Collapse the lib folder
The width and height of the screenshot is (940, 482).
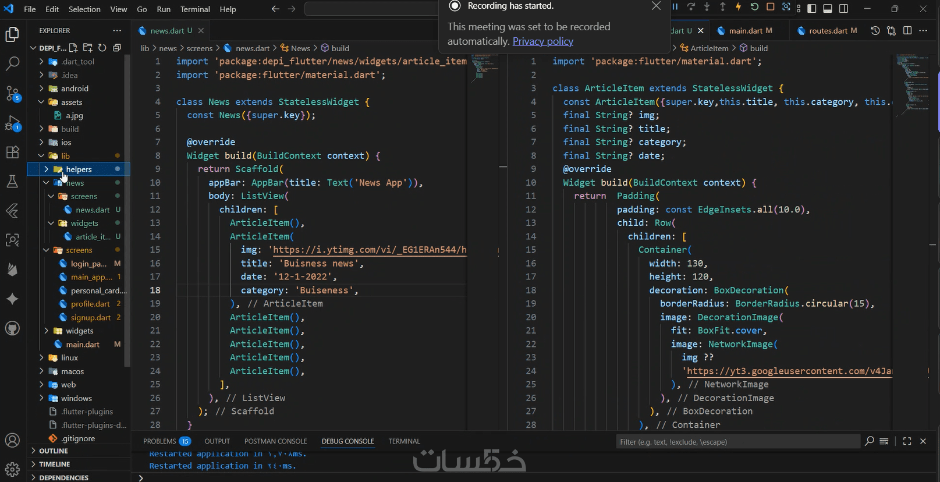[65, 156]
